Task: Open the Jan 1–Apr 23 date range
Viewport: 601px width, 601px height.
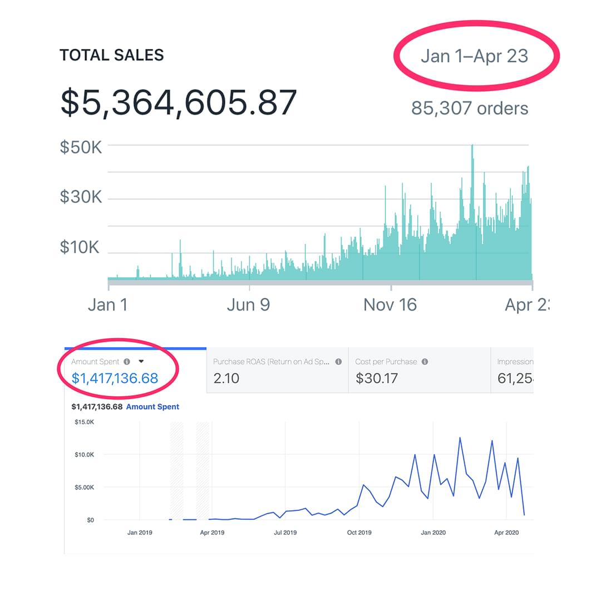Action: click(474, 56)
